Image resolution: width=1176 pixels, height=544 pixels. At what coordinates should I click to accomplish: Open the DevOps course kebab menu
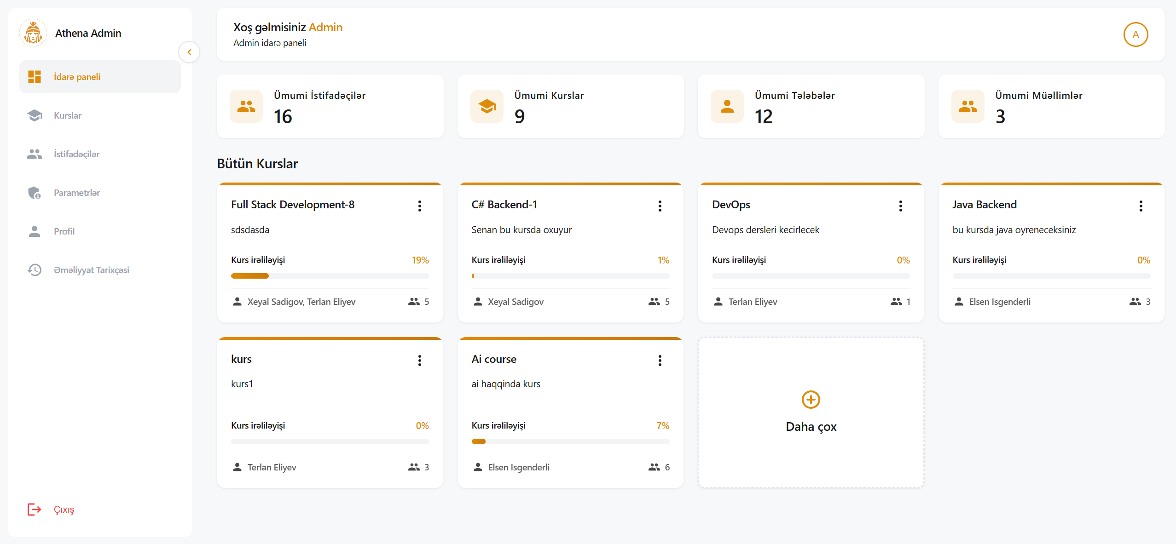900,206
